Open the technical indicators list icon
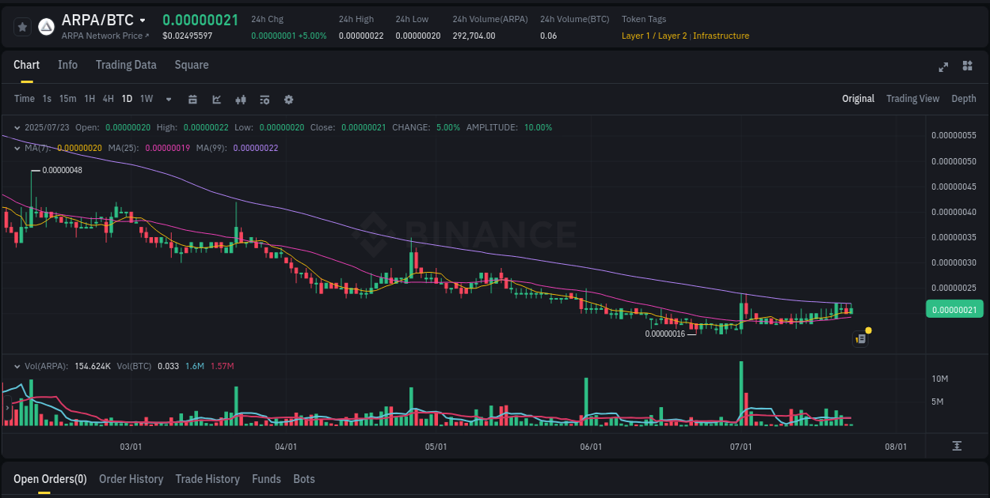This screenshot has height=498, width=990. click(x=265, y=99)
